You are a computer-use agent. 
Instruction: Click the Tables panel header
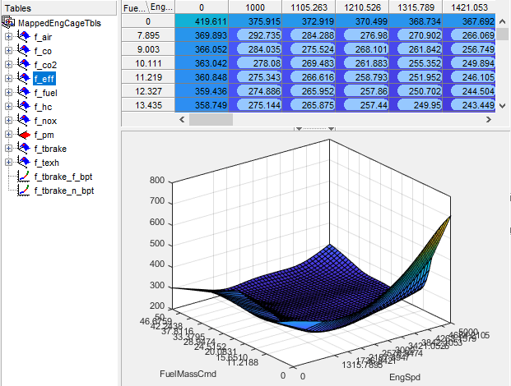pos(58,8)
